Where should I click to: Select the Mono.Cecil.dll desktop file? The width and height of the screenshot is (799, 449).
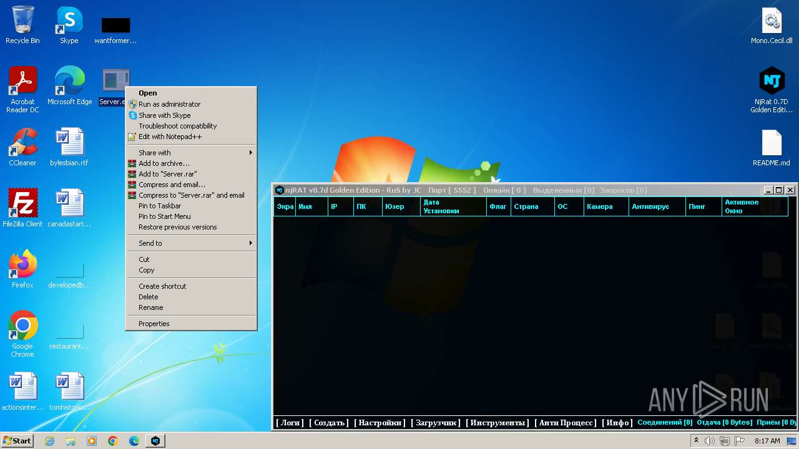(772, 25)
